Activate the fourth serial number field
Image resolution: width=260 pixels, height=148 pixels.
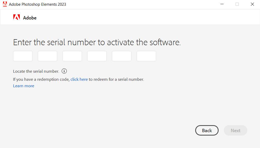[97, 56]
